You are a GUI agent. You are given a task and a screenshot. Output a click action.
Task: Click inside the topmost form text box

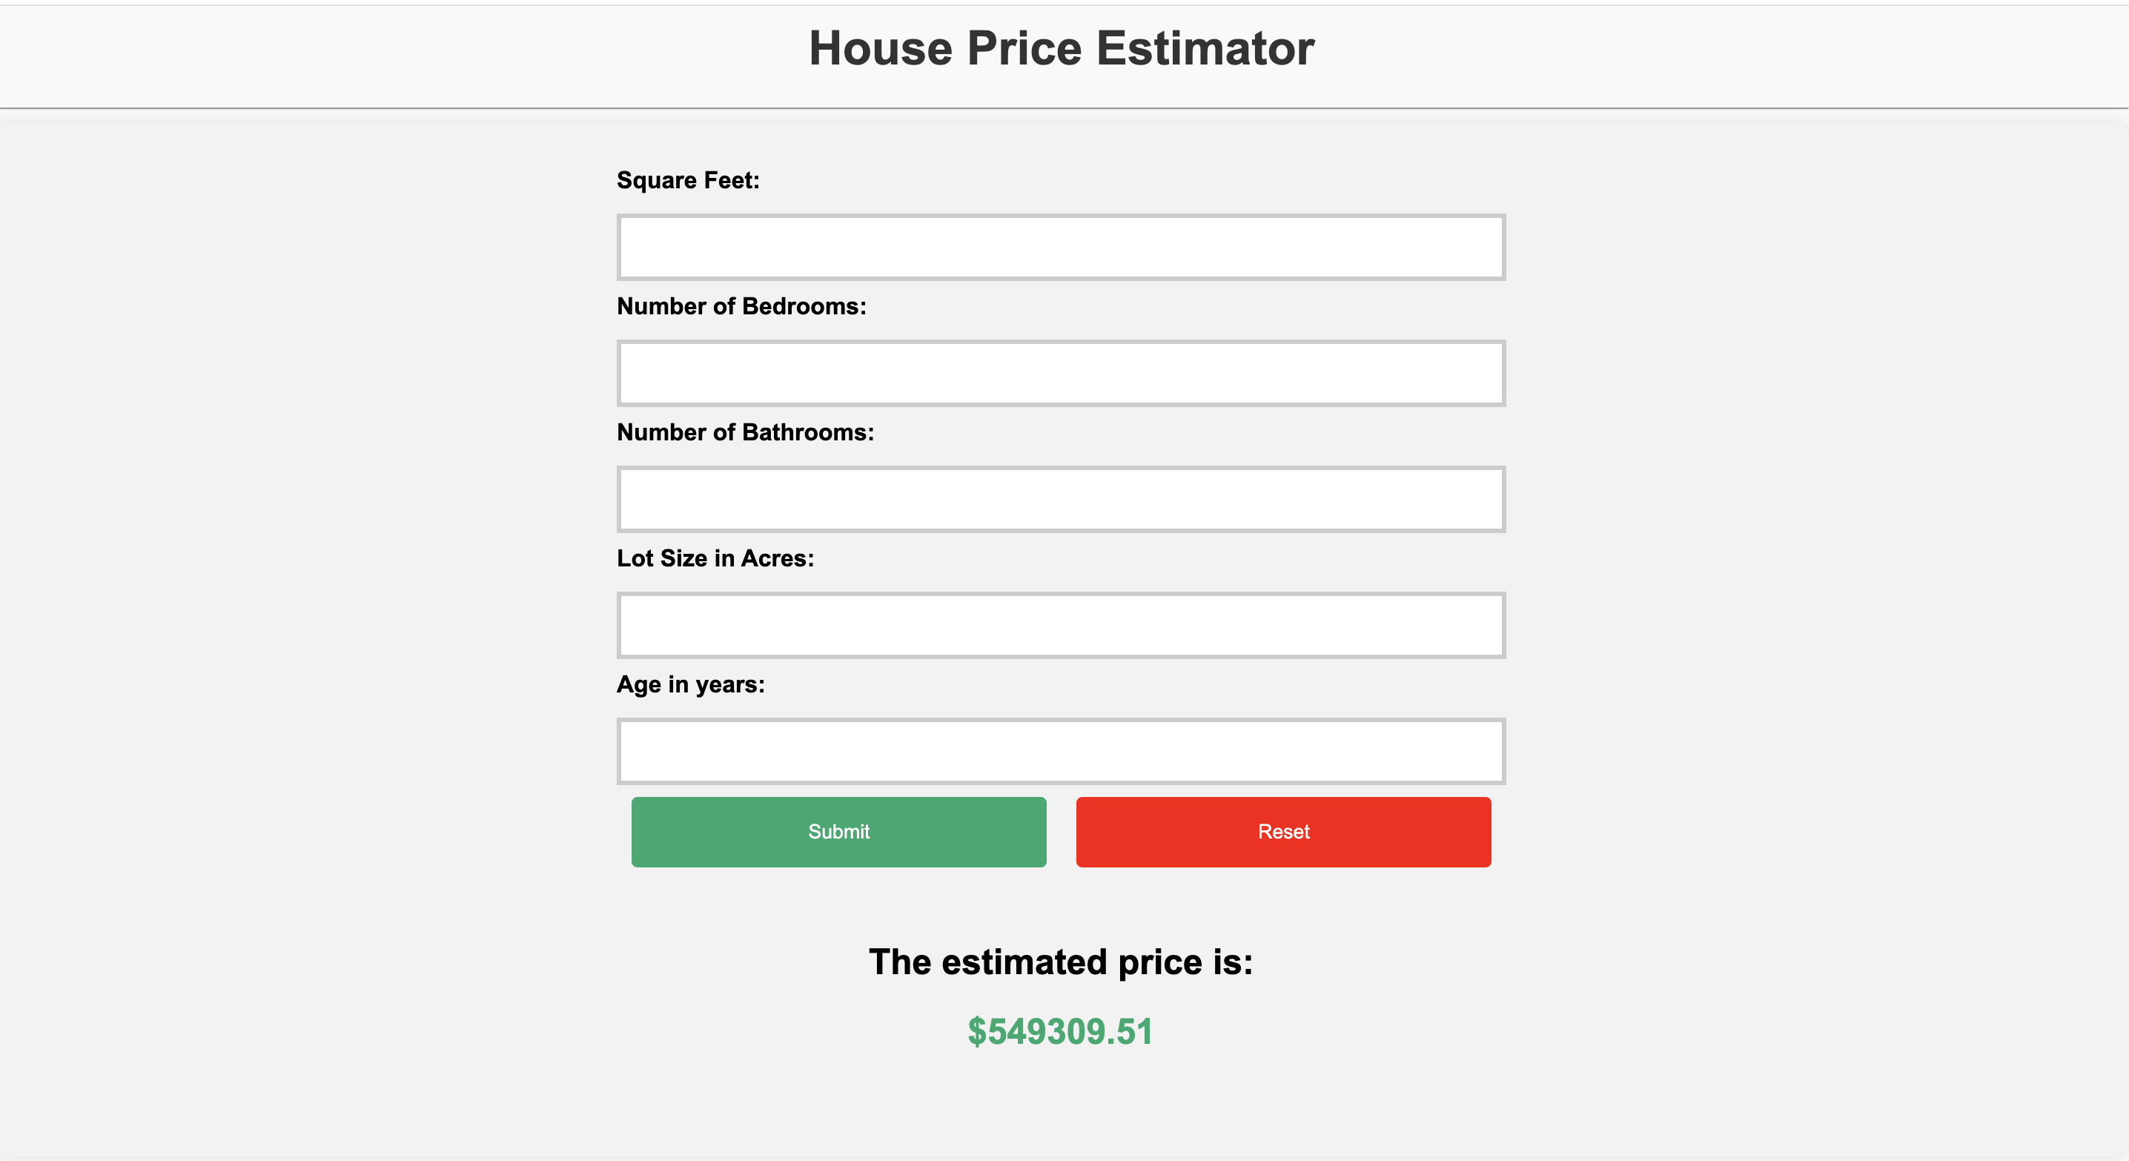pyautogui.click(x=1060, y=247)
